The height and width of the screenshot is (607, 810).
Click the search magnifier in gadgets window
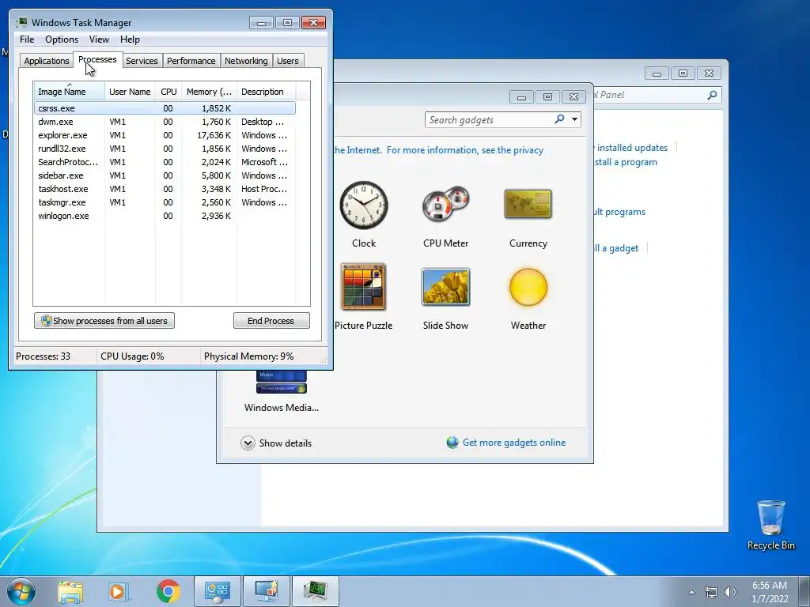(559, 119)
